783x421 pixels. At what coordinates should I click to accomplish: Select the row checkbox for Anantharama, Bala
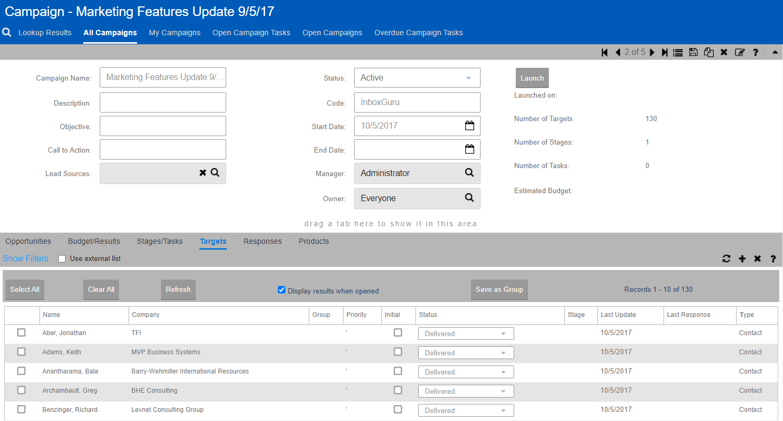pos(21,371)
